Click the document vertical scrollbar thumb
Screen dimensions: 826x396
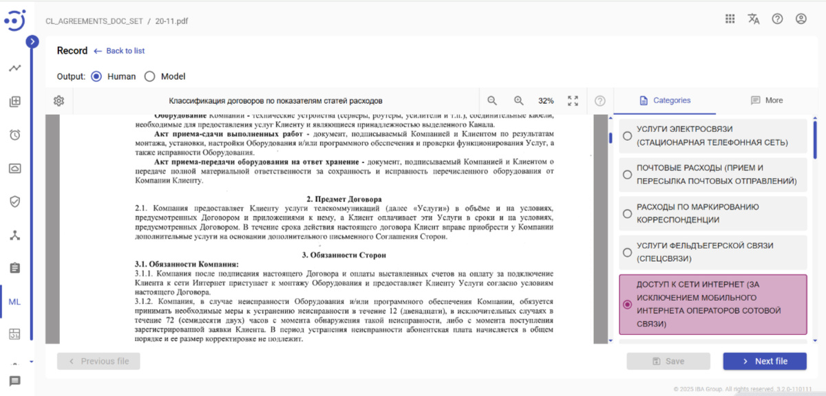pyautogui.click(x=611, y=137)
